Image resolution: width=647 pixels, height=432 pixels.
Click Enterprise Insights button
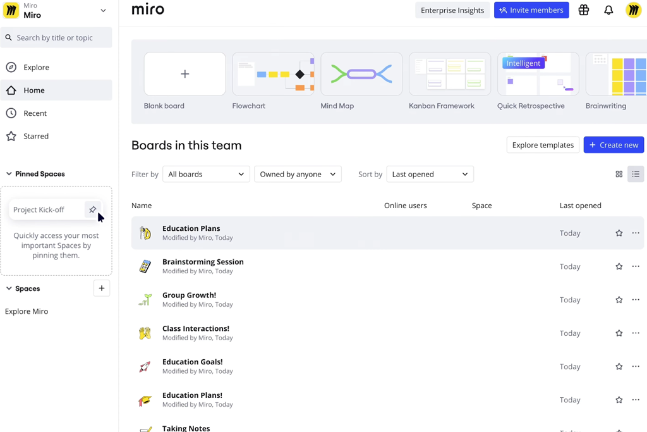(452, 10)
